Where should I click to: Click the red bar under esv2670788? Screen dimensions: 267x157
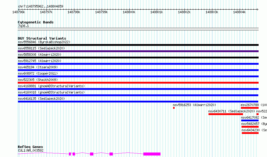250,108
